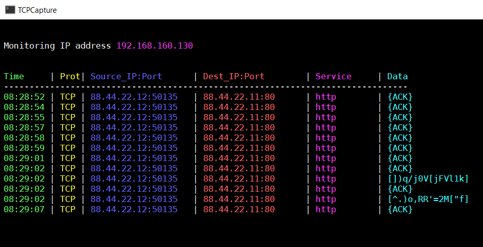Click the Dest_IP:Port column header
This screenshot has height=247, width=483.
pos(234,76)
